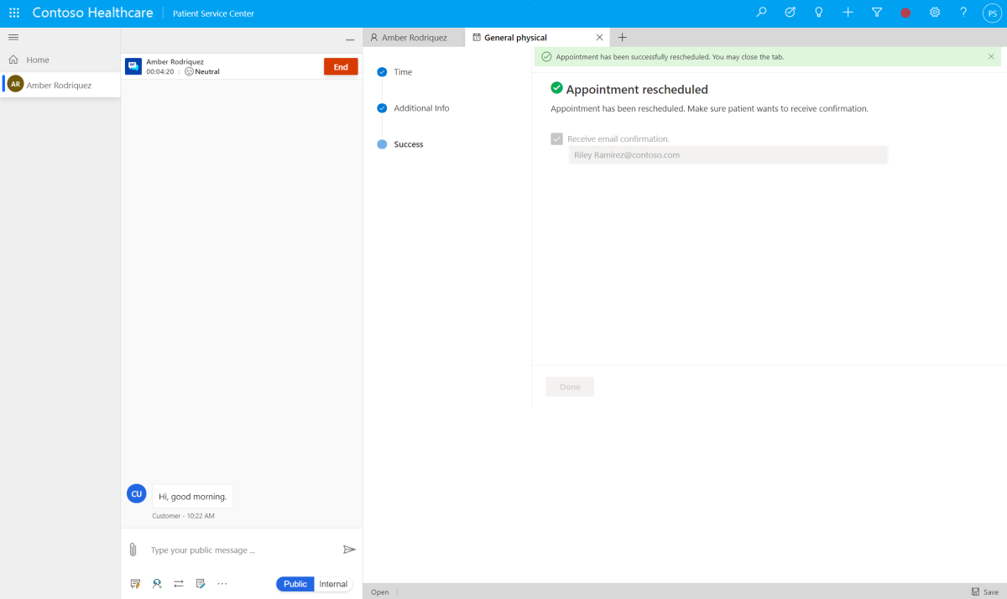End the ongoing chat session

[341, 65]
